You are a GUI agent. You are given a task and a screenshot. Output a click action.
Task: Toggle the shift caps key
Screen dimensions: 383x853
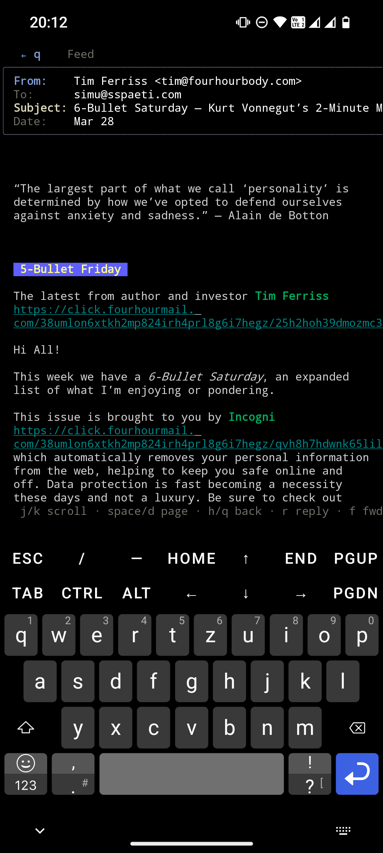pyautogui.click(x=26, y=728)
